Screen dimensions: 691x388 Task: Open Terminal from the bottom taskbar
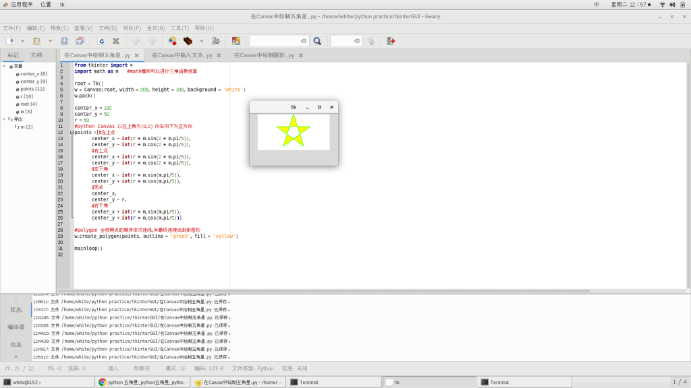coord(309,382)
